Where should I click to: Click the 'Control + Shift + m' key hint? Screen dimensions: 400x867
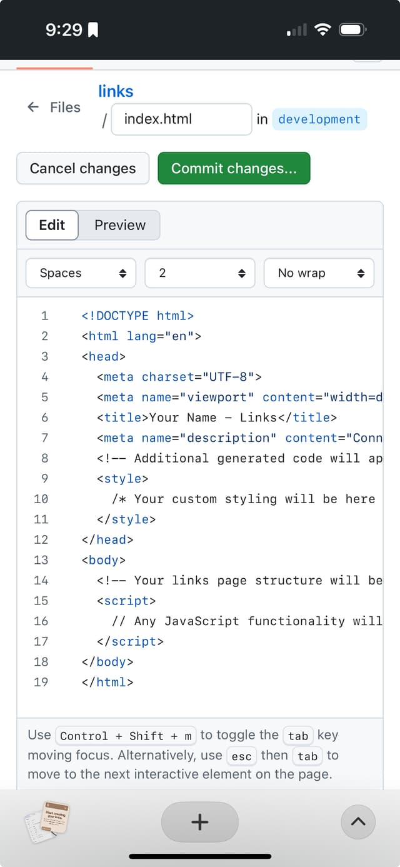(x=126, y=736)
